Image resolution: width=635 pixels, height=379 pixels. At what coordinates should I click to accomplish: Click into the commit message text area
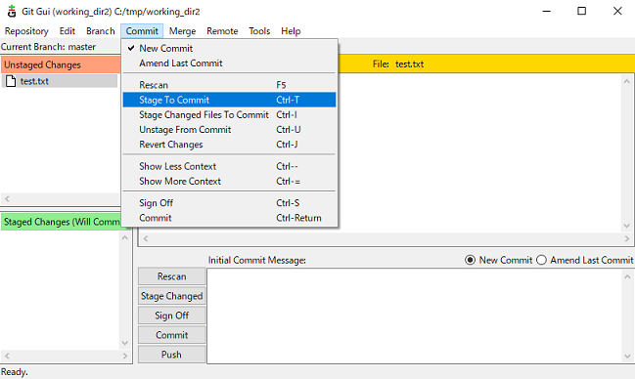(x=415, y=316)
